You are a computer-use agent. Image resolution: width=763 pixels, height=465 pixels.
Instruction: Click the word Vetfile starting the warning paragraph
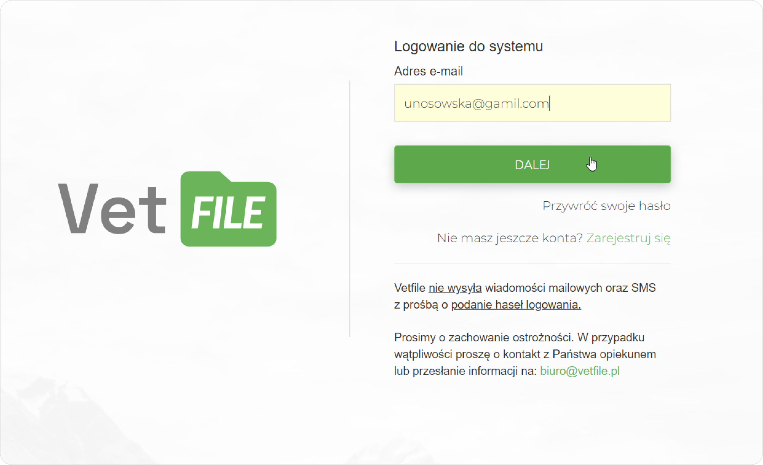pyautogui.click(x=410, y=288)
